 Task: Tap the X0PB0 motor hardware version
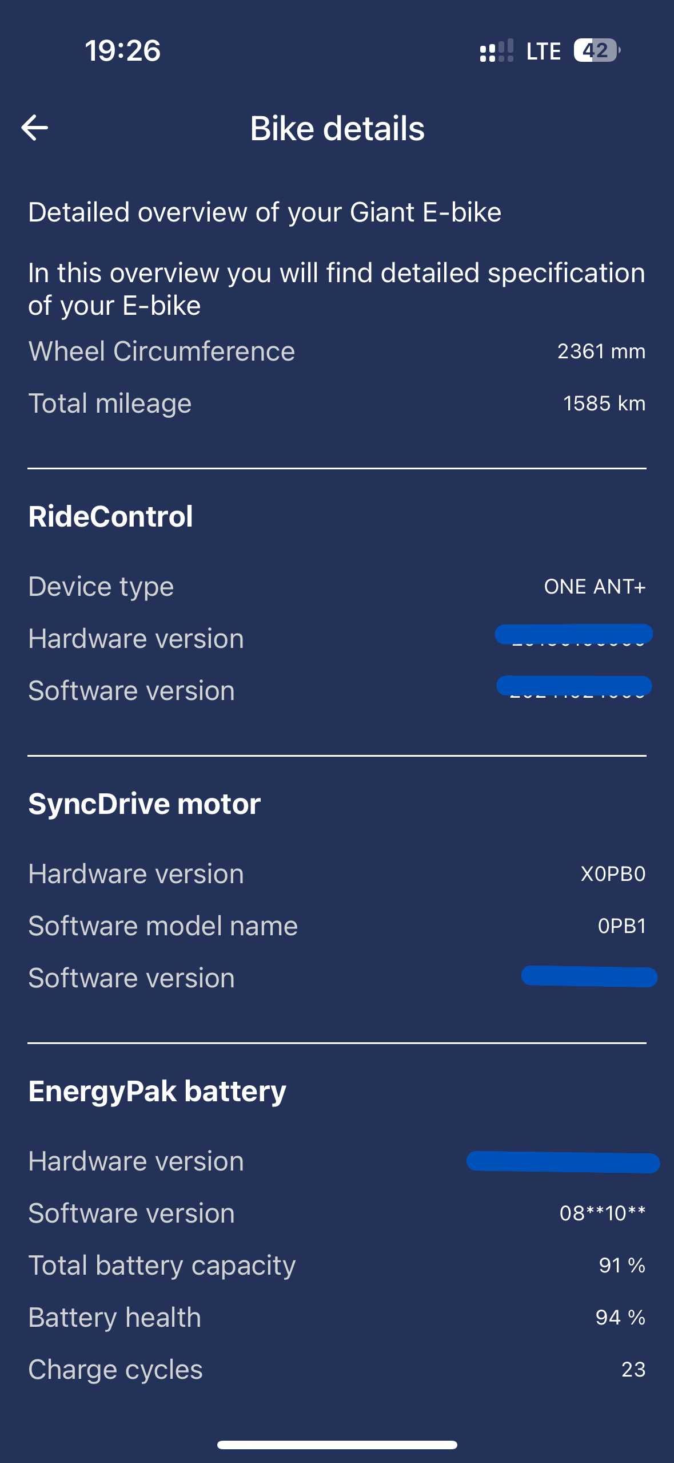click(x=613, y=874)
